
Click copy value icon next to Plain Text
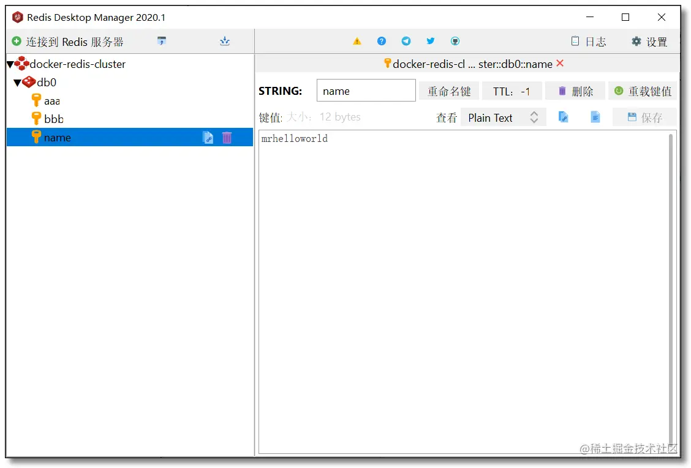click(x=563, y=117)
